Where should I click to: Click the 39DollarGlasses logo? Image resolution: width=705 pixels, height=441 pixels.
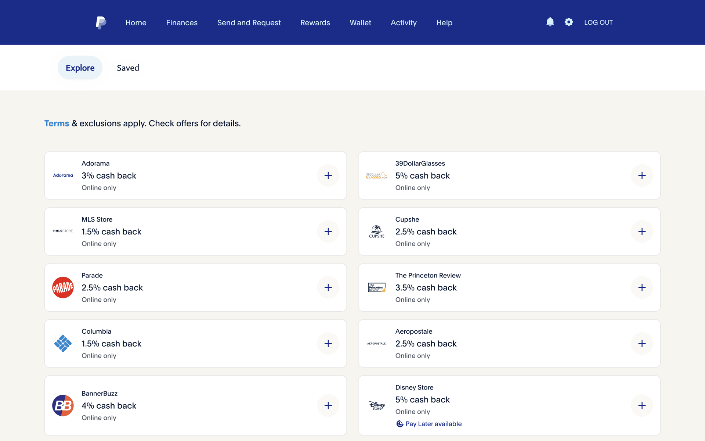pos(377,176)
